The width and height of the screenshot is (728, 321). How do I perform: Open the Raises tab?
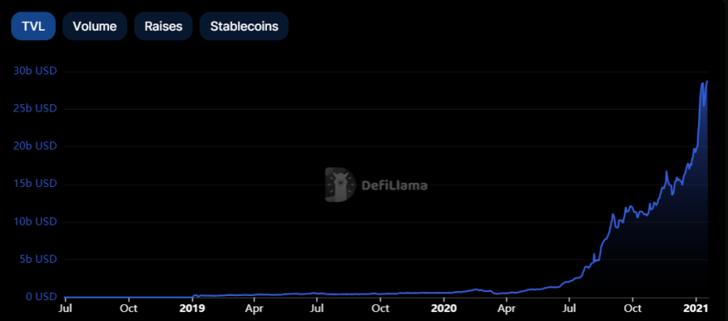click(163, 26)
